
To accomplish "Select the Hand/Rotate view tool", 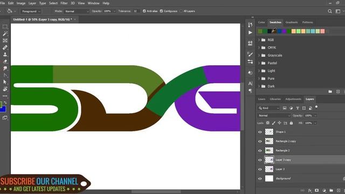I will point(5,89).
